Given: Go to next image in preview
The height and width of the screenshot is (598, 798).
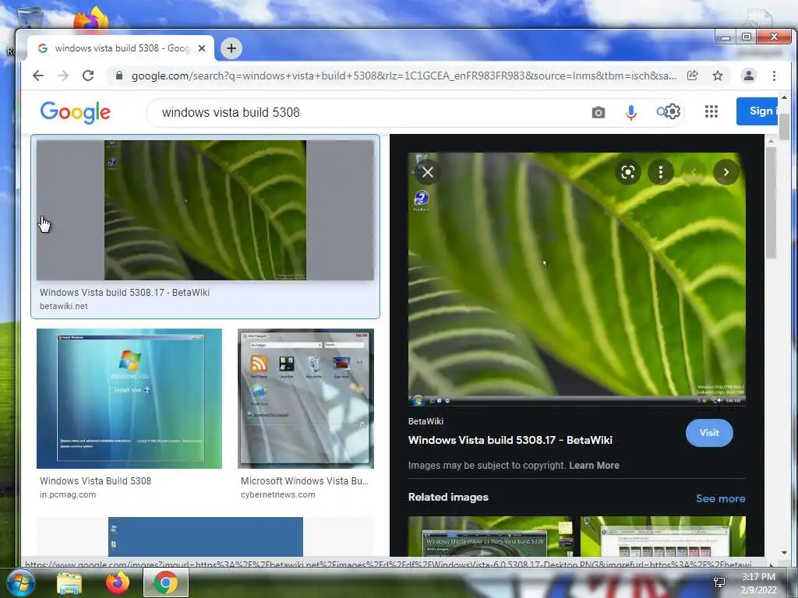Looking at the screenshot, I should tap(726, 172).
